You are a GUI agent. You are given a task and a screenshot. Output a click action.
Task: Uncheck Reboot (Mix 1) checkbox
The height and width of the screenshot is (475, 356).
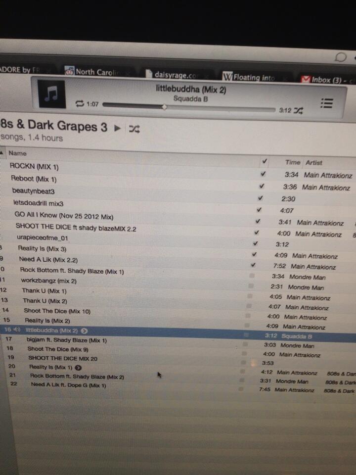tap(262, 186)
